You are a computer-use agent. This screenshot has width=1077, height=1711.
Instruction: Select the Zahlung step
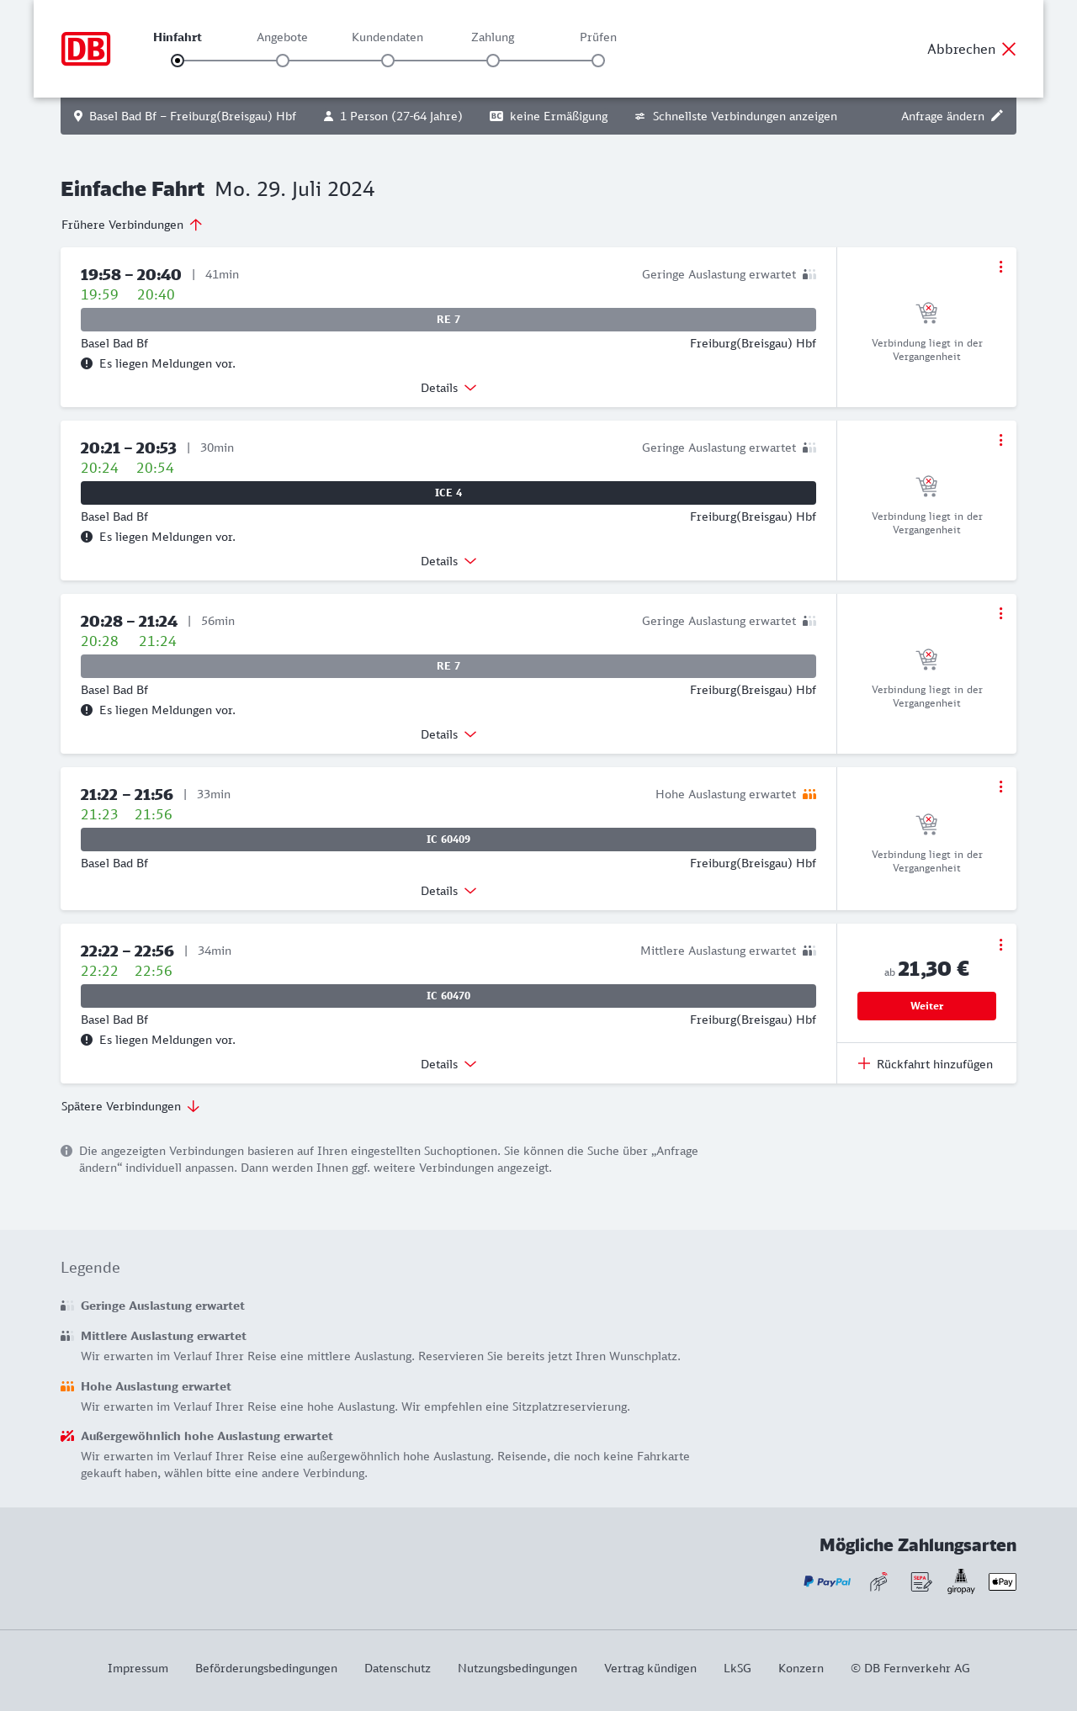[x=493, y=60]
